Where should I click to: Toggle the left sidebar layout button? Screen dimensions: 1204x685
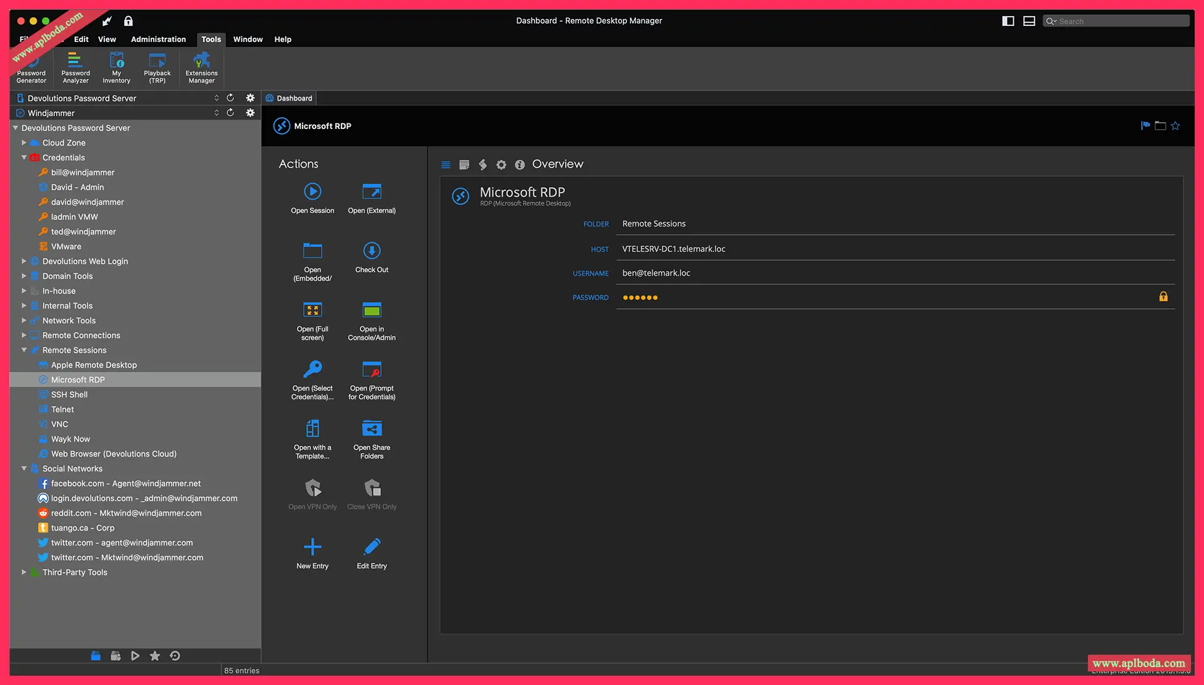[x=1008, y=21]
